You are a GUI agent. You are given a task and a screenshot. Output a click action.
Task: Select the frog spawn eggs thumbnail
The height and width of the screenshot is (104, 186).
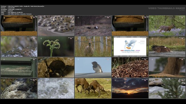pyautogui.click(x=56, y=26)
